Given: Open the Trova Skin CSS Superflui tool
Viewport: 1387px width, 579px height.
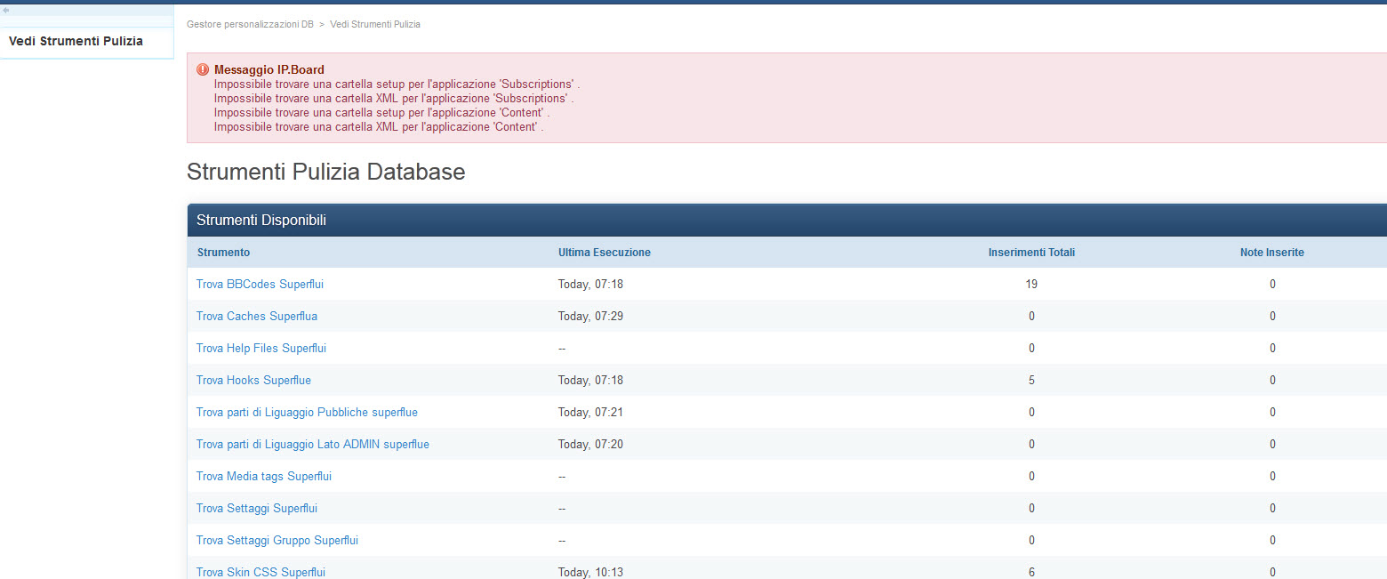Looking at the screenshot, I should [261, 572].
